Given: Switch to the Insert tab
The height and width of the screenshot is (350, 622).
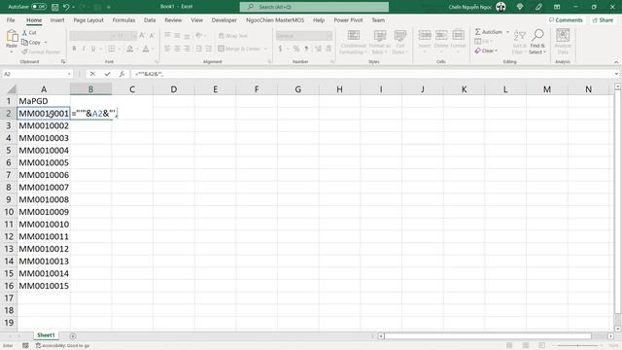Looking at the screenshot, I should click(x=57, y=19).
